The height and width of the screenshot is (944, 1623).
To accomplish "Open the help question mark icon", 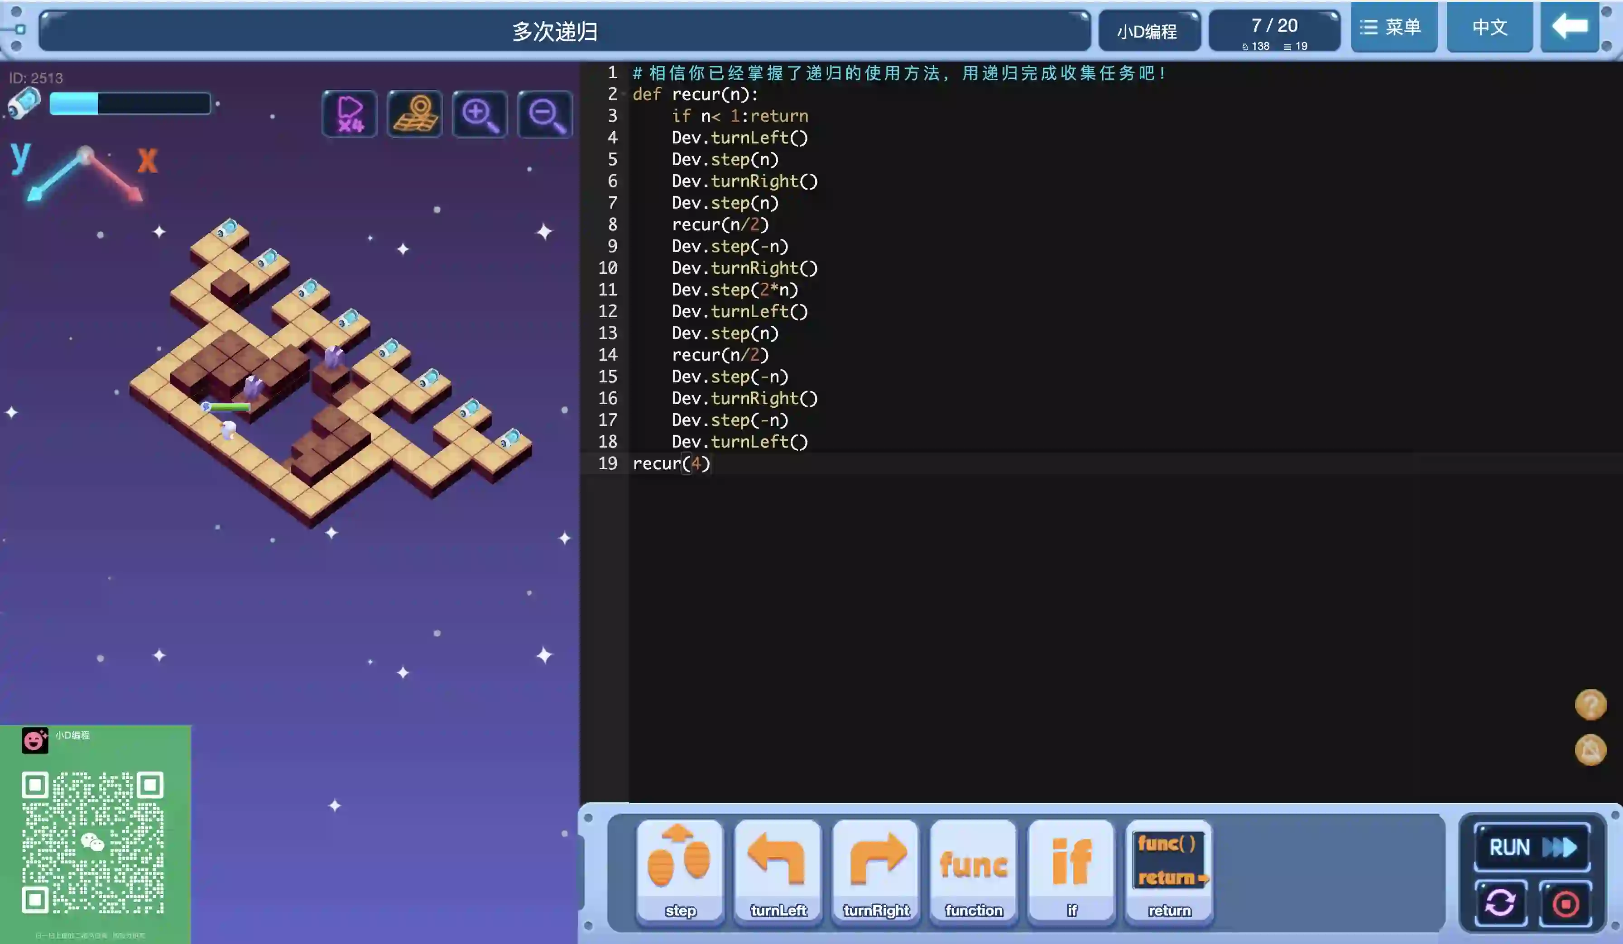I will click(x=1590, y=704).
